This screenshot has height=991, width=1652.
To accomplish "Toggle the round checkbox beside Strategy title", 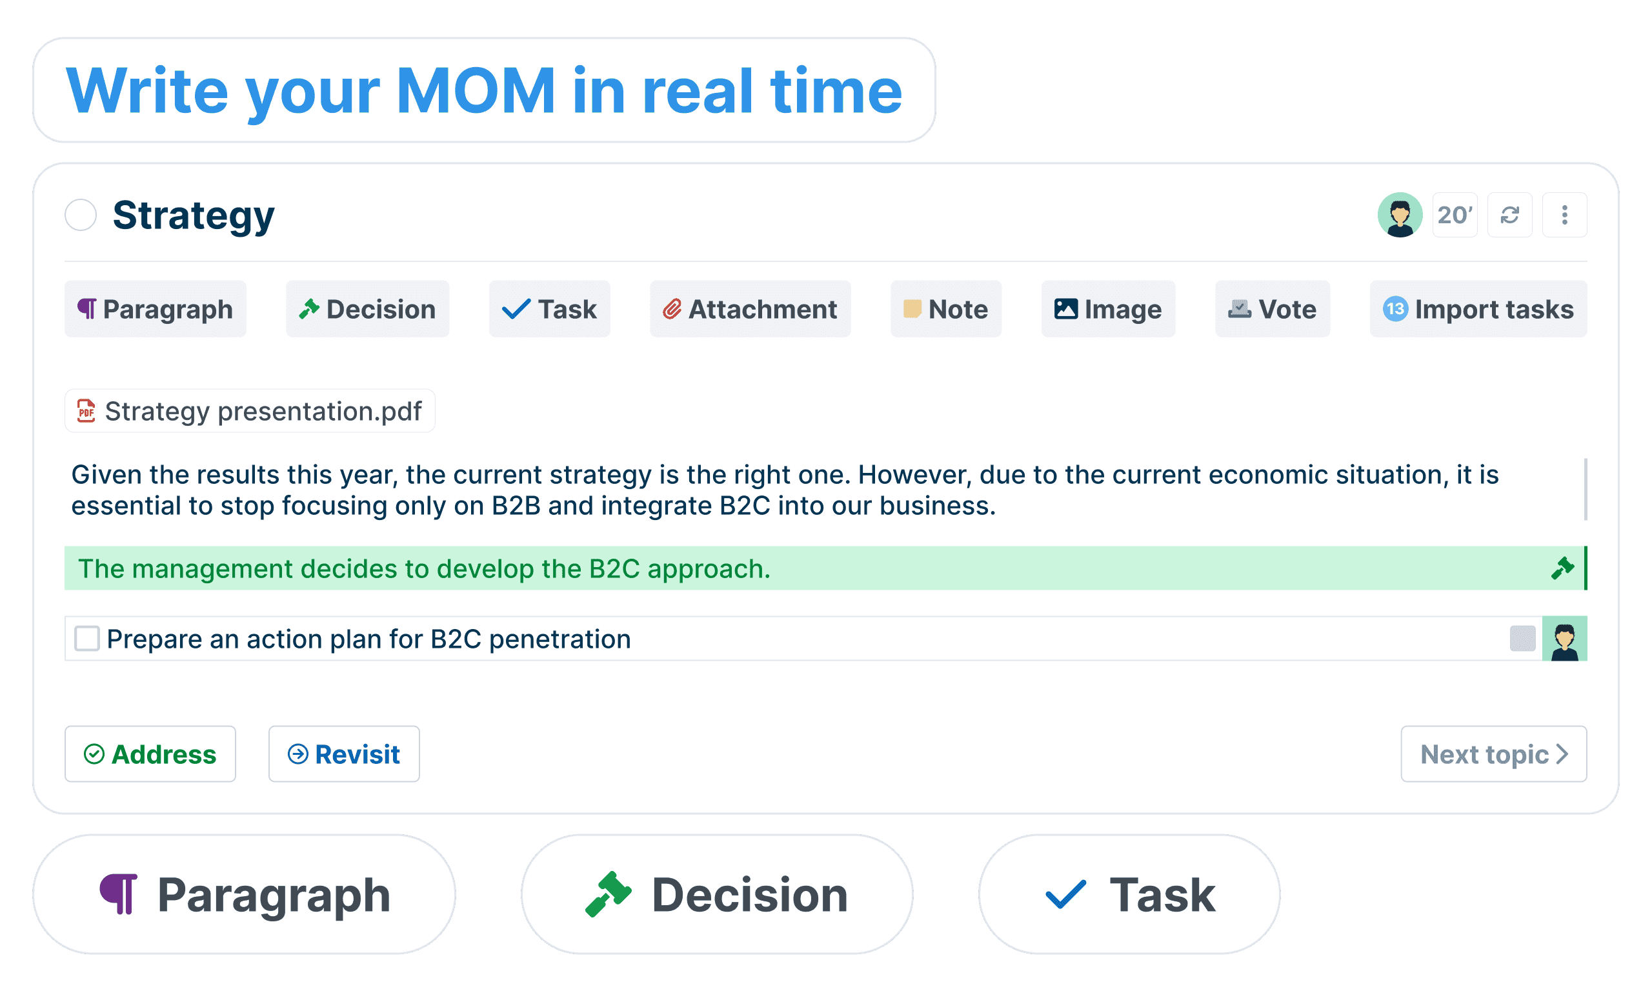I will [x=81, y=215].
